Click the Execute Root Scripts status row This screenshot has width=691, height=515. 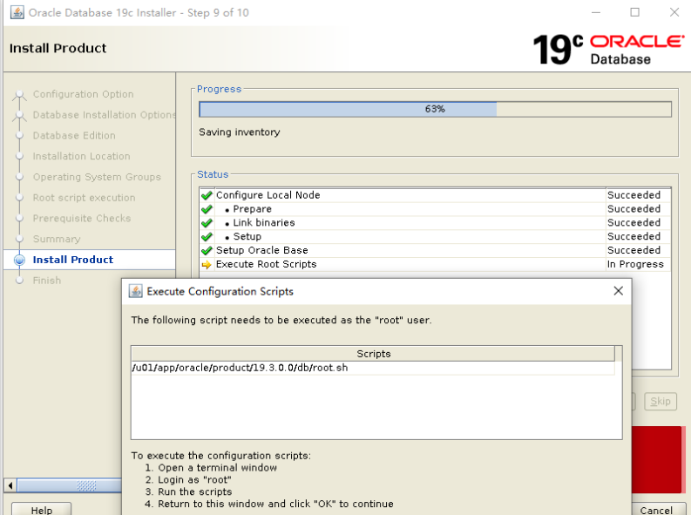click(436, 264)
